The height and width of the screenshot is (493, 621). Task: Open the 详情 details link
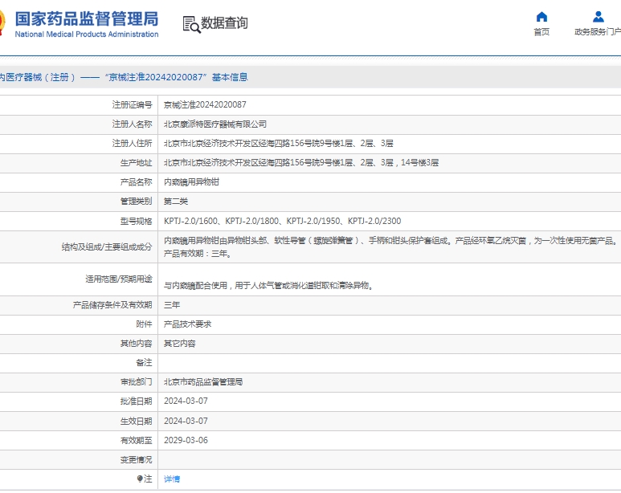coord(172,479)
